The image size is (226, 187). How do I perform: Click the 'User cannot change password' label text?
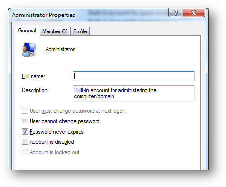coord(65,121)
